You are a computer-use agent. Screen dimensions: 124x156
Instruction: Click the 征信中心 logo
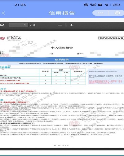[11, 38]
